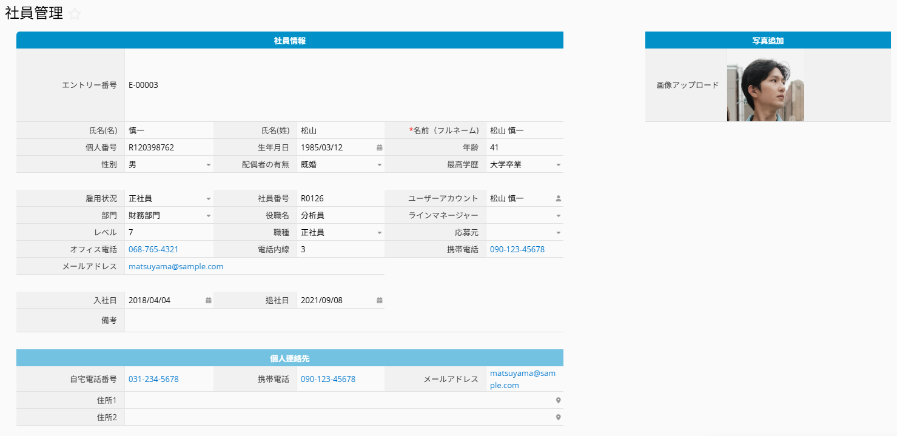The width and height of the screenshot is (897, 436).
Task: Expand the 性別 dropdown
Action: [x=208, y=165]
